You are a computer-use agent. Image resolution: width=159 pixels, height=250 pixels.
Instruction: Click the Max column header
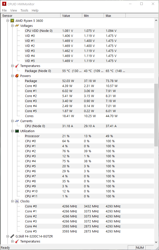click(x=115, y=16)
